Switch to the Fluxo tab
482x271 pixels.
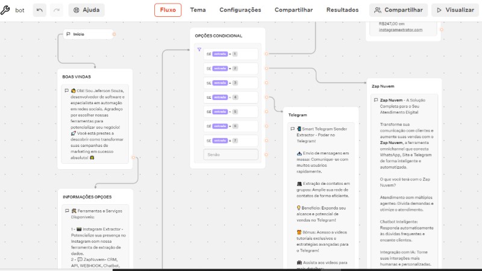pos(168,10)
